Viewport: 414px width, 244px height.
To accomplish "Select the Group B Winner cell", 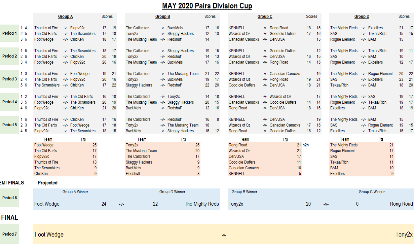I will [x=244, y=192].
